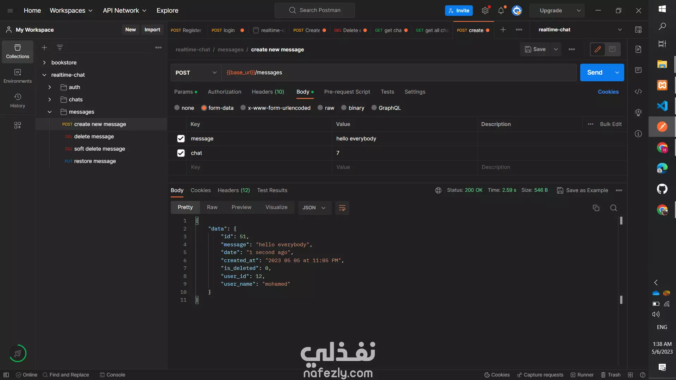Switch to the Authorization tab
The width and height of the screenshot is (676, 380).
click(225, 92)
